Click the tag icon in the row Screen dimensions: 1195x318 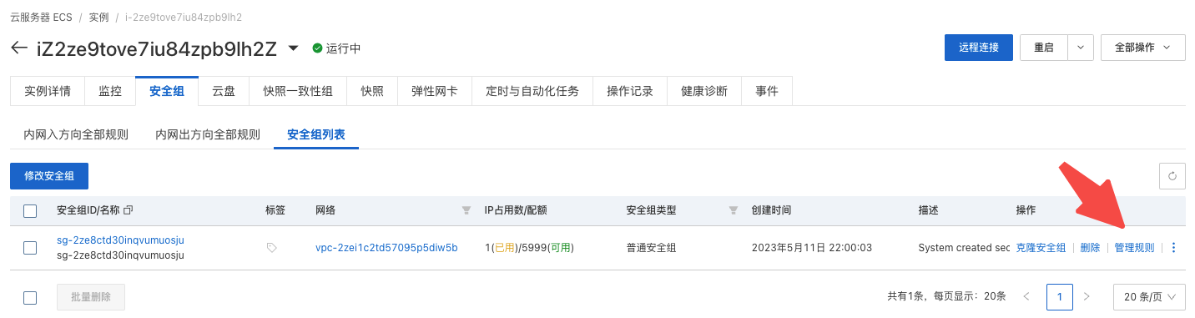click(x=271, y=248)
